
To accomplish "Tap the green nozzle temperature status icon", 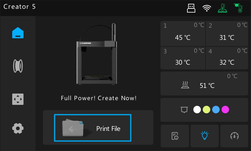I will coord(238,8).
